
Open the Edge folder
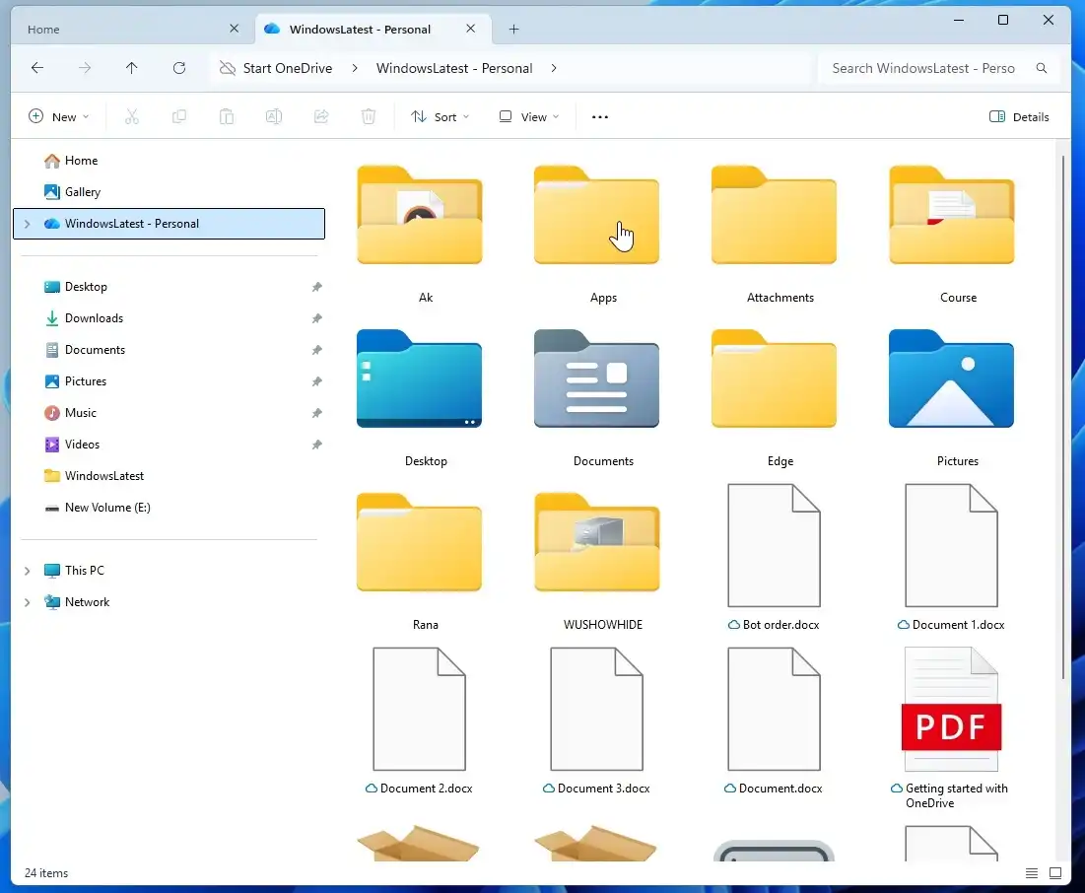(774, 398)
